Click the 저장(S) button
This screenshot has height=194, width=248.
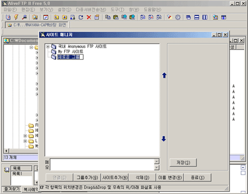pyautogui.click(x=184, y=162)
